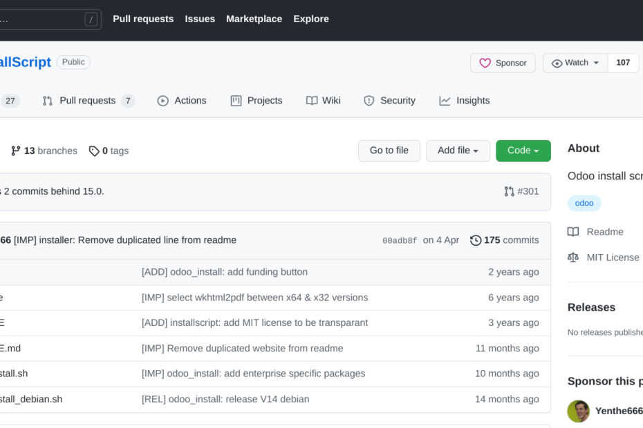Open the Watch dropdown
Screen dimensions: 643x428
pos(575,63)
